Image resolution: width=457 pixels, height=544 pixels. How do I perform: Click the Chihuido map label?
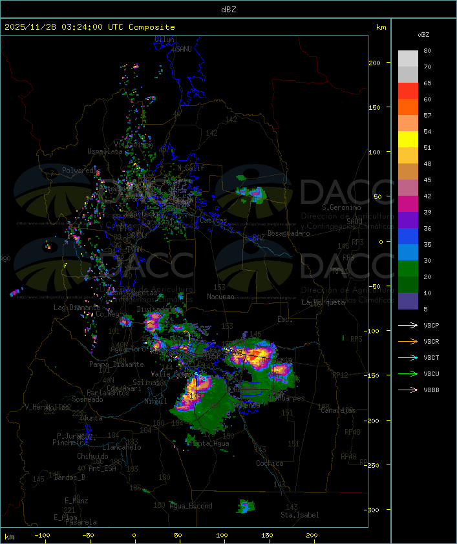point(92,456)
